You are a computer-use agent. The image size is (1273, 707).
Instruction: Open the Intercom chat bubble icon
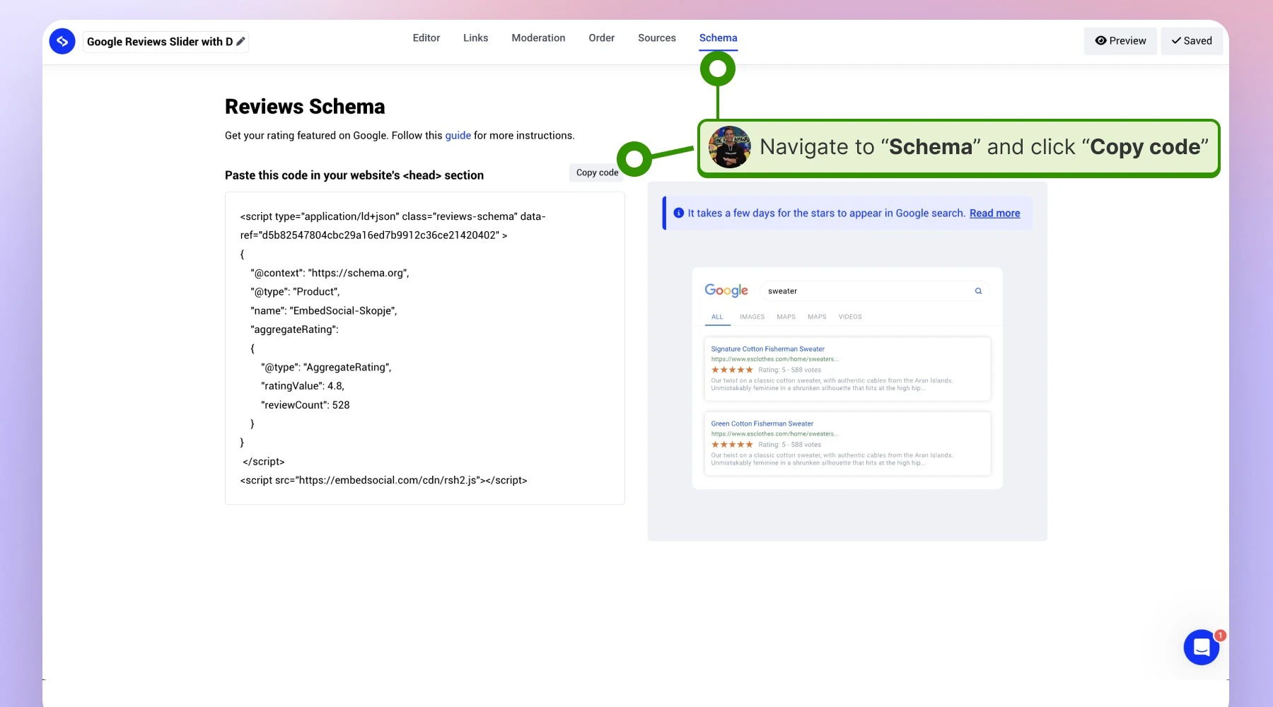1202,647
